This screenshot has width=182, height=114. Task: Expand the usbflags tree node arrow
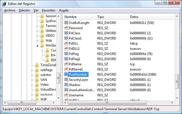(x=32, y=70)
